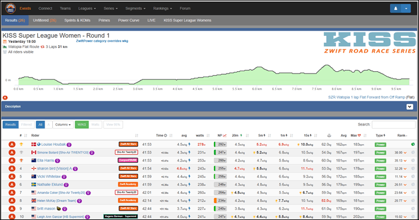Click Louise Houbak's gold trophy icon
419x220 pixels.
[x=21, y=144]
